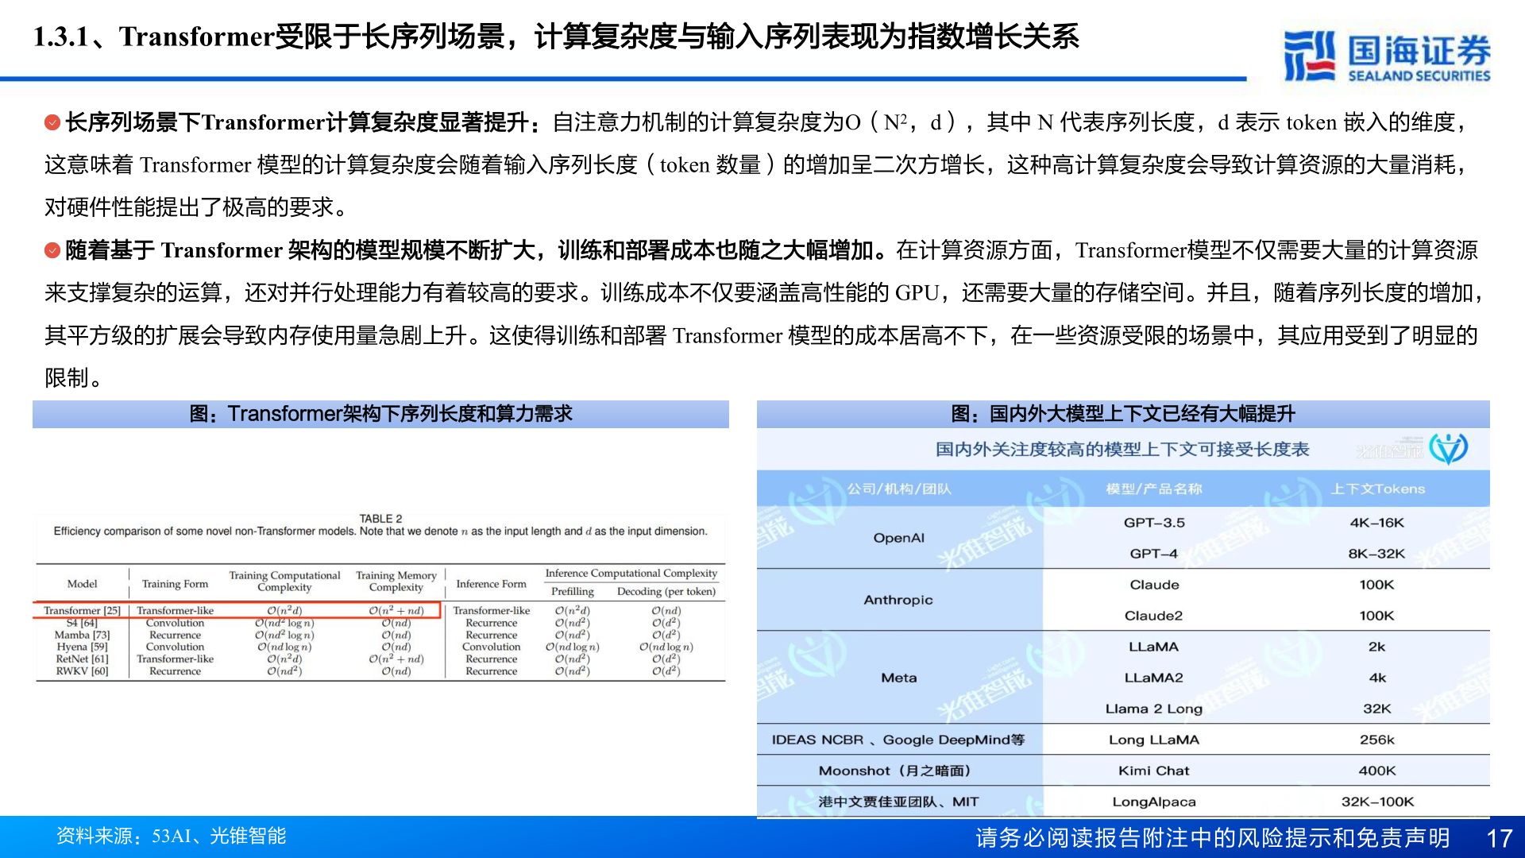Image resolution: width=1525 pixels, height=858 pixels.
Task: Select the figure caption 图:国内外大模型上下文已经有大幅提升
Action: coord(1123,414)
